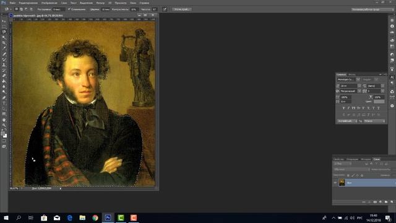This screenshot has height=223, width=396.
Task: Select the Path Selection tool
Action: (4, 108)
